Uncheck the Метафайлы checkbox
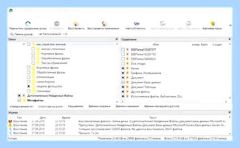Viewport: 240px width, 148px height. (x=19, y=100)
